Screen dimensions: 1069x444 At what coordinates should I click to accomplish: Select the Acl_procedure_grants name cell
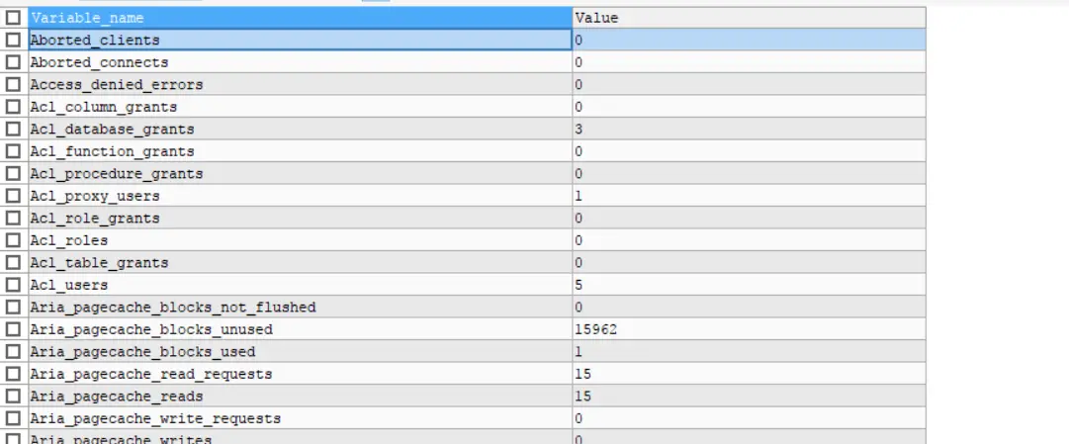[300, 173]
